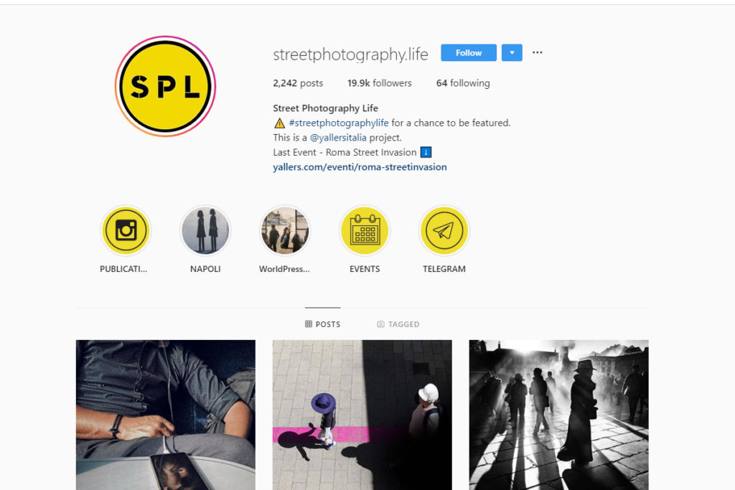
Task: Open the three-dots options menu
Action: click(537, 52)
